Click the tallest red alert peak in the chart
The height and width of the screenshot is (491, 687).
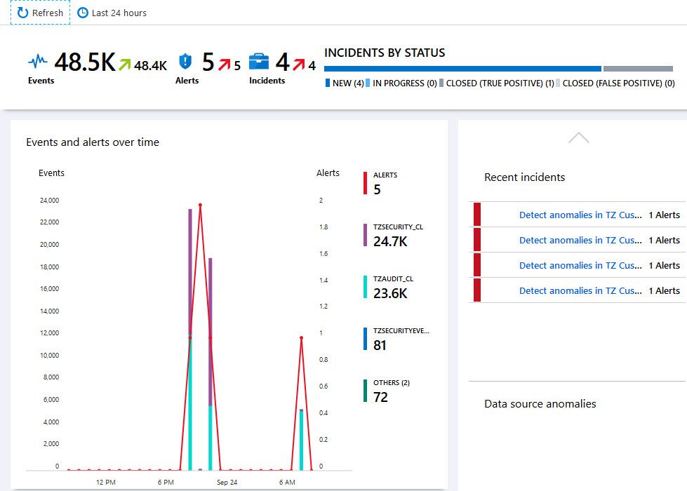(199, 204)
